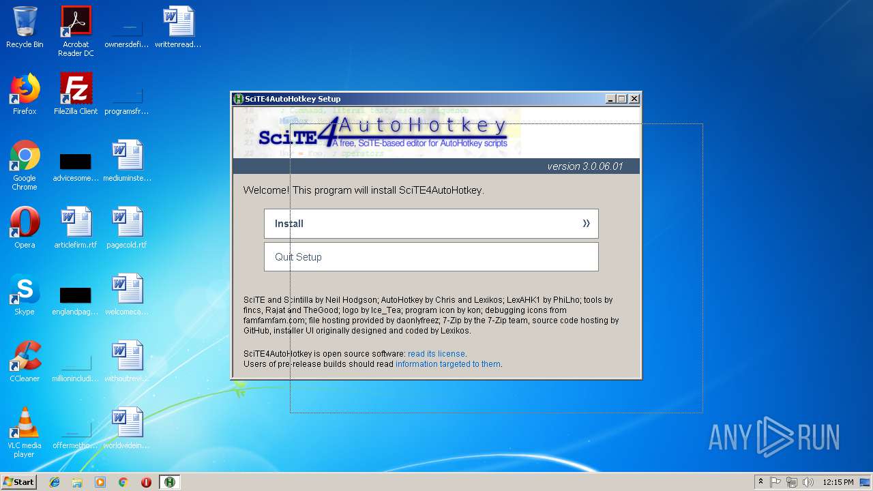The image size is (873, 491).
Task: Click the 12:15 PM taskbar clock
Action: tap(838, 482)
